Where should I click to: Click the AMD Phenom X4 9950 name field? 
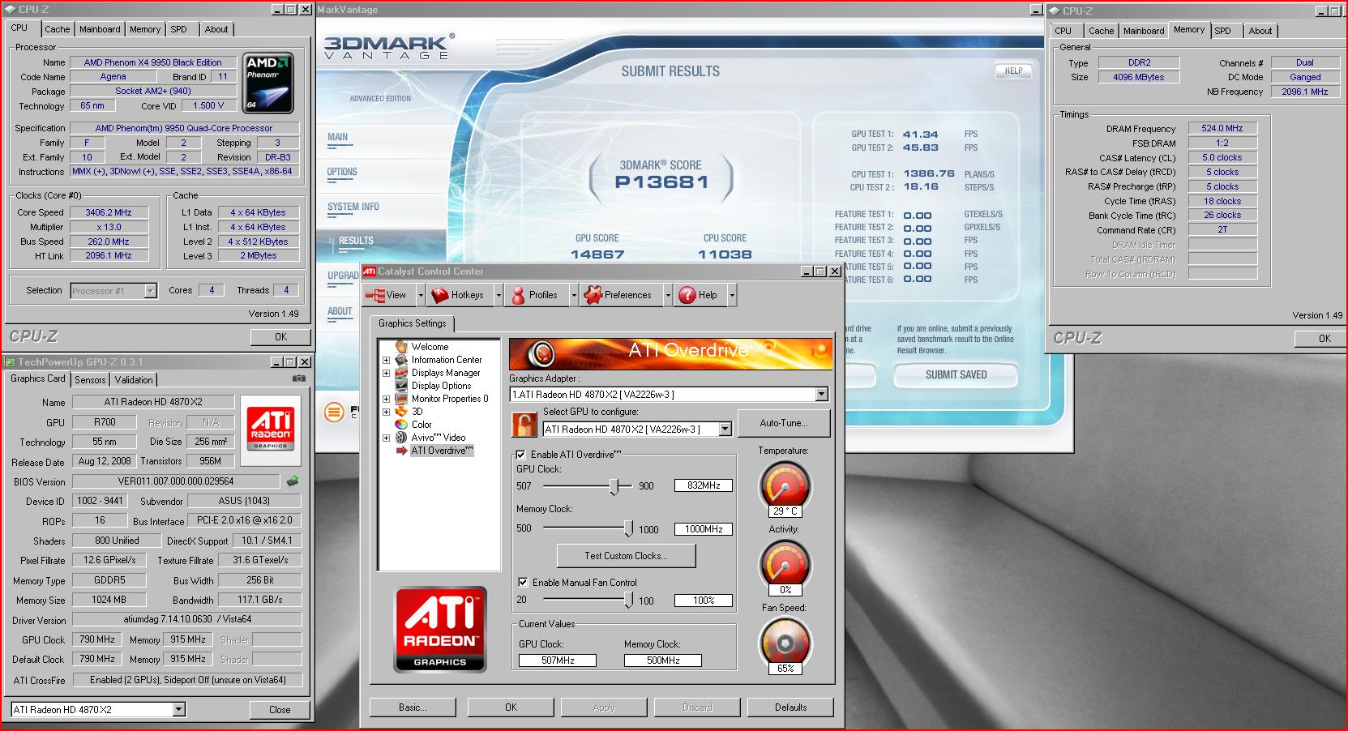pos(153,62)
